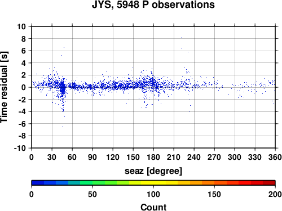Viewport: 282px width, 211px height.
Task: Click the chart title 'JYS, 5948 P observations'
Action: coord(153,5)
